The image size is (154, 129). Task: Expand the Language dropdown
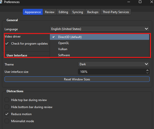pos(99,29)
